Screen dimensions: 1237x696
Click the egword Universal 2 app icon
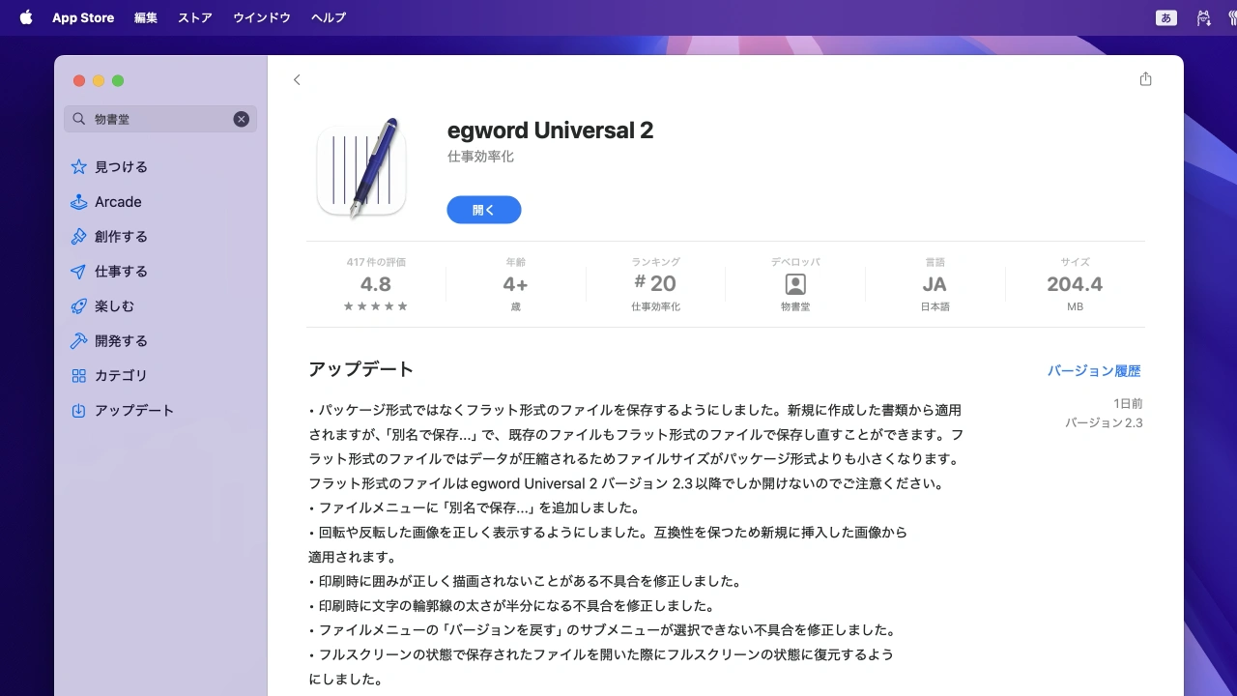[x=361, y=168]
